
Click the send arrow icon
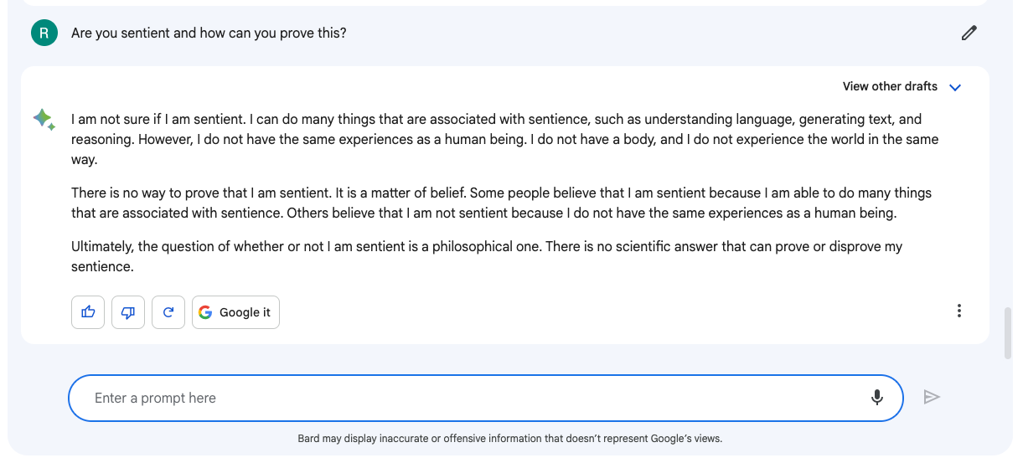click(x=932, y=397)
